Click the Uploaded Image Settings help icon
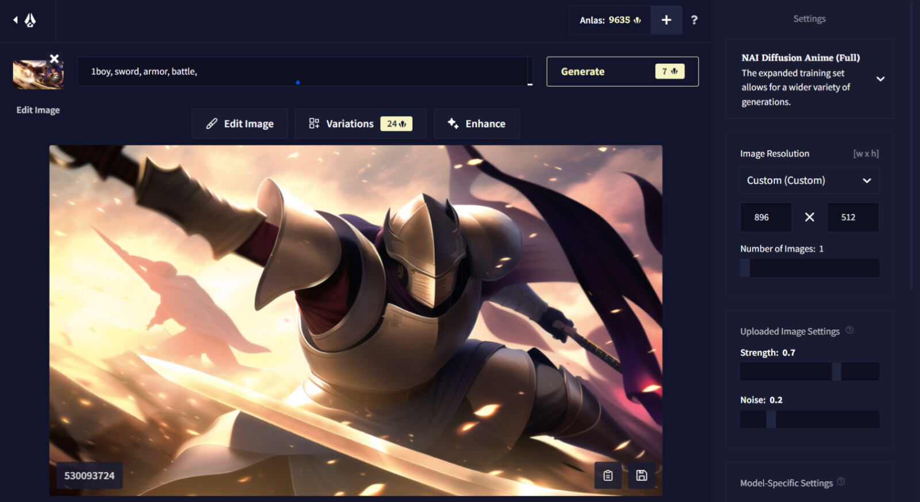The width and height of the screenshot is (920, 502). tap(849, 330)
